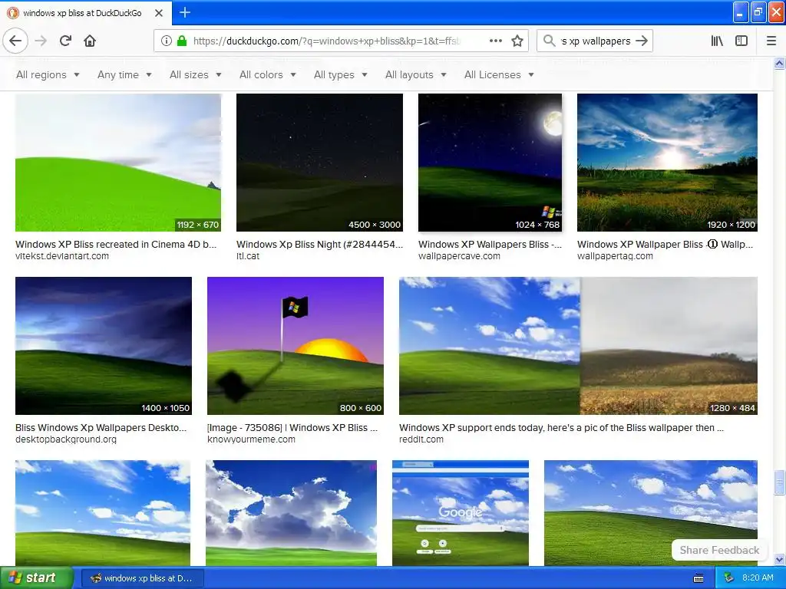The image size is (786, 589).
Task: Expand the All types dropdown
Action: click(x=340, y=74)
